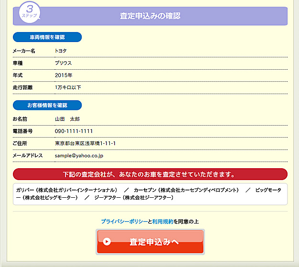This screenshot has height=267, width=299.
Task: Click the 査定申込みの確認 header bar
Action: pos(150,16)
